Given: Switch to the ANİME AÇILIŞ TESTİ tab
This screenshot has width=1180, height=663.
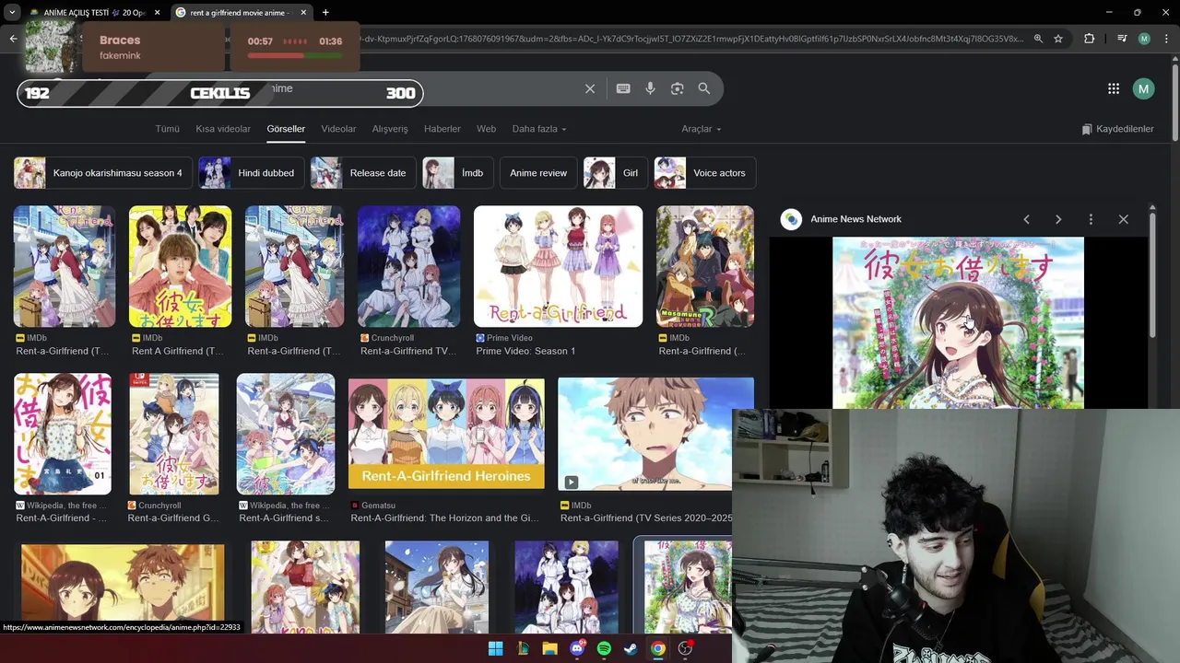Looking at the screenshot, I should coord(94,13).
